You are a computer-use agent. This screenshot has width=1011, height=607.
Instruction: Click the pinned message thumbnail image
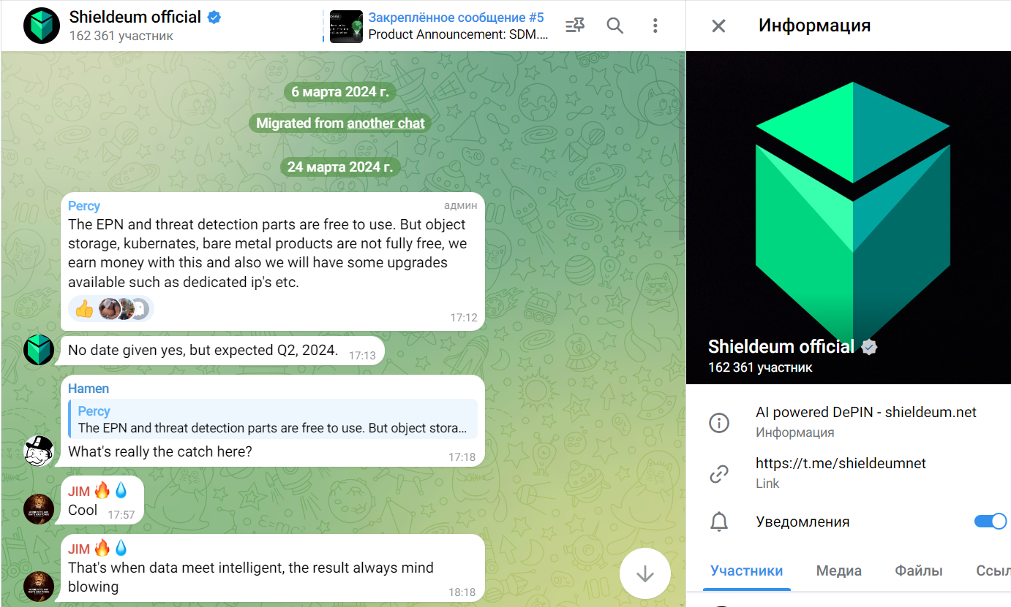point(346,26)
